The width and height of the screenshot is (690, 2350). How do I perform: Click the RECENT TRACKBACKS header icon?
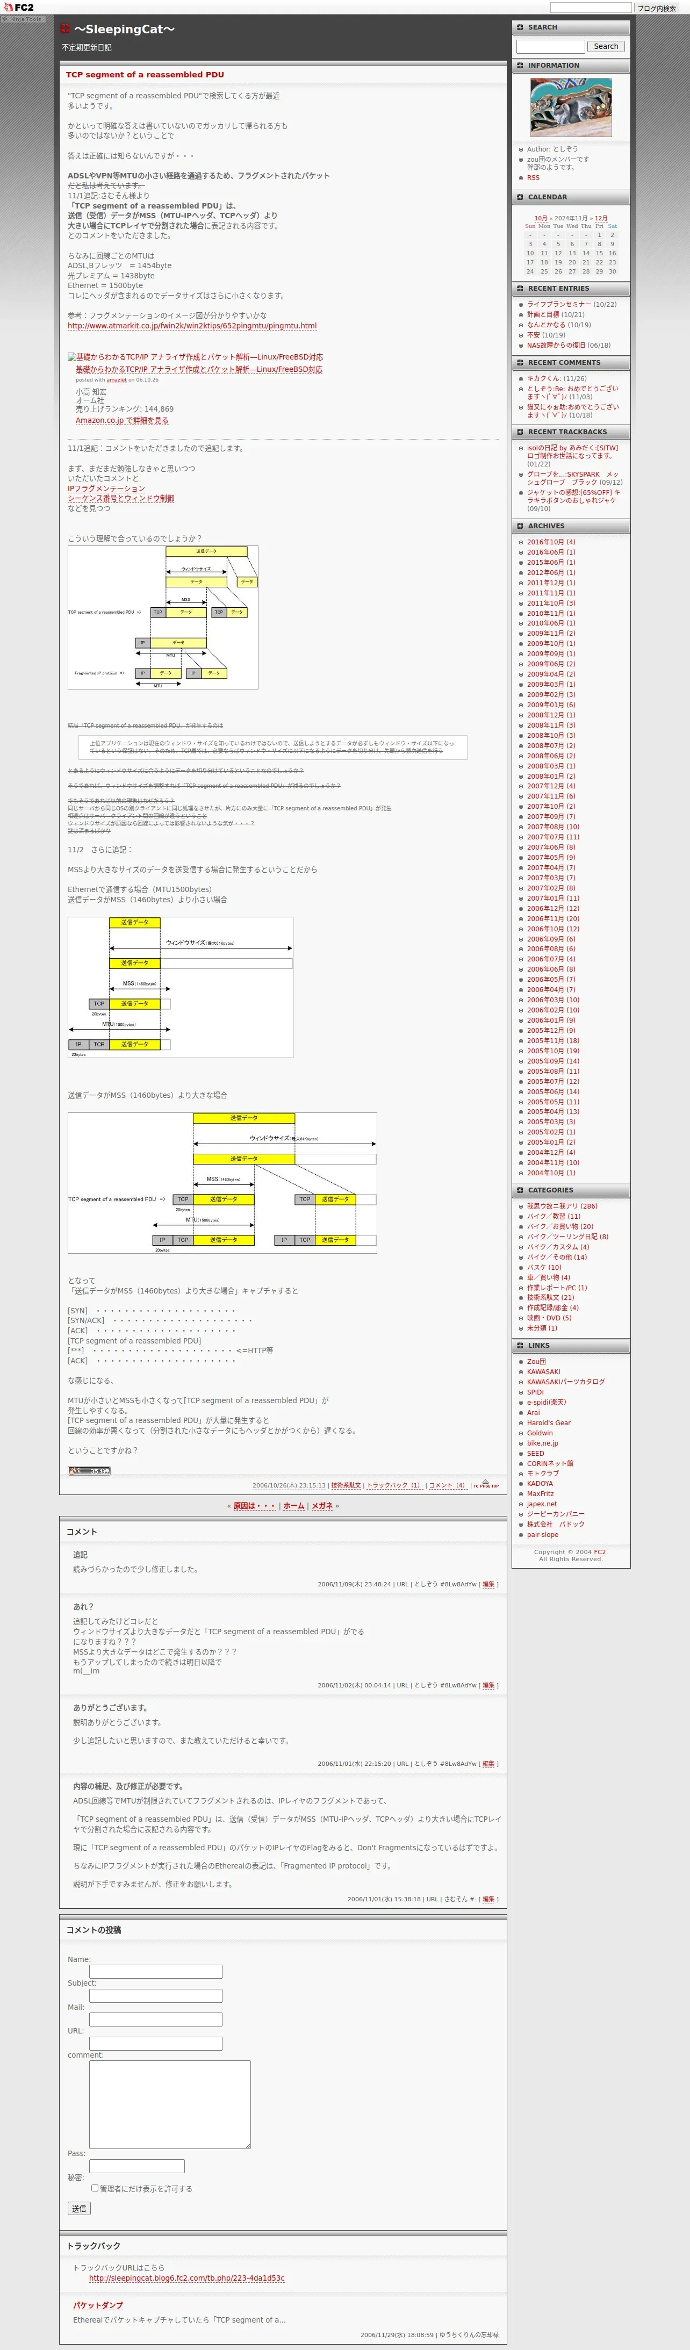click(520, 433)
